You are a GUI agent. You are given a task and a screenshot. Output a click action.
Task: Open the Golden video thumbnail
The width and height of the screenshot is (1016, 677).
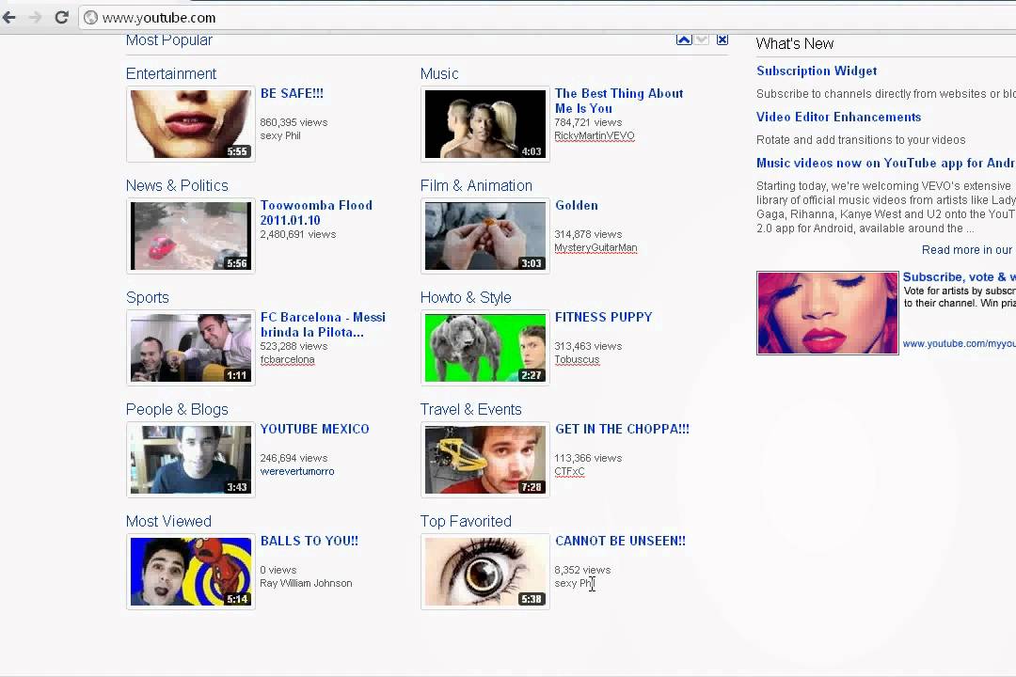[485, 236]
